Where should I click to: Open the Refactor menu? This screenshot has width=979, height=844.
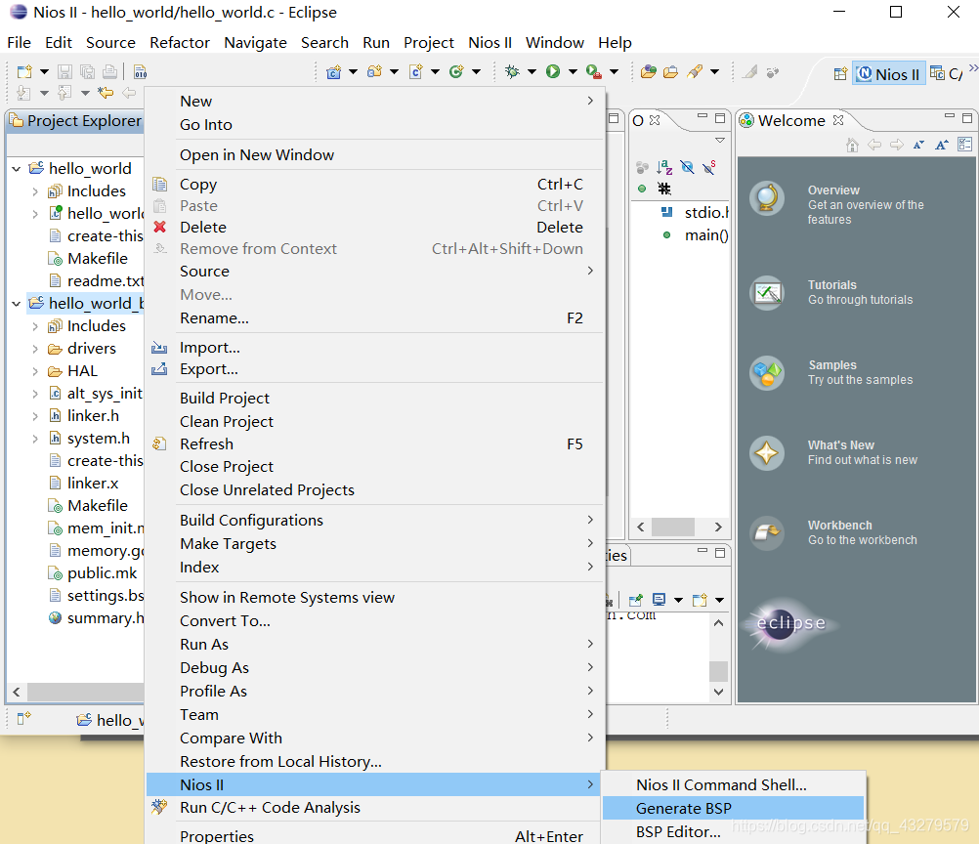(x=179, y=42)
